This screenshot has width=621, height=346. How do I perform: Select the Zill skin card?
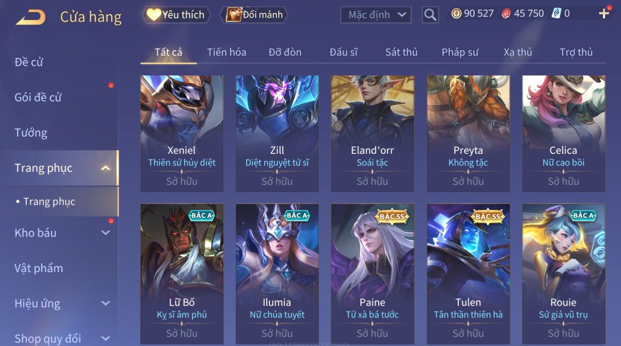(x=277, y=134)
